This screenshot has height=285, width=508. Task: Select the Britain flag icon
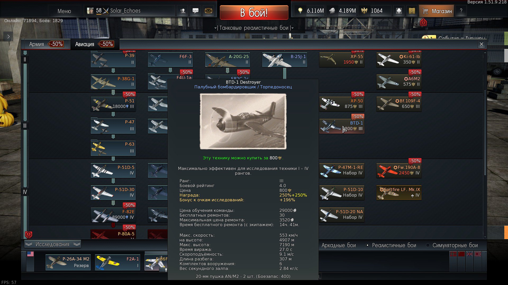click(470, 254)
